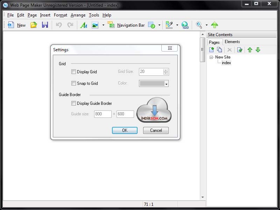Viewport: 280px width, 210px height.
Task: Click the page properties pencil-ruler icon
Action: coord(169,25)
